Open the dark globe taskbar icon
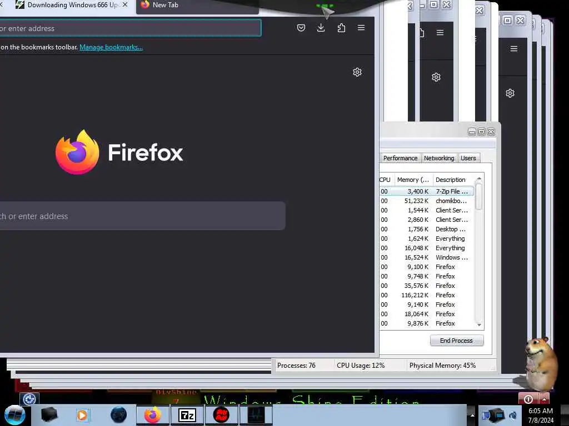This screenshot has height=426, width=569. pos(119,415)
